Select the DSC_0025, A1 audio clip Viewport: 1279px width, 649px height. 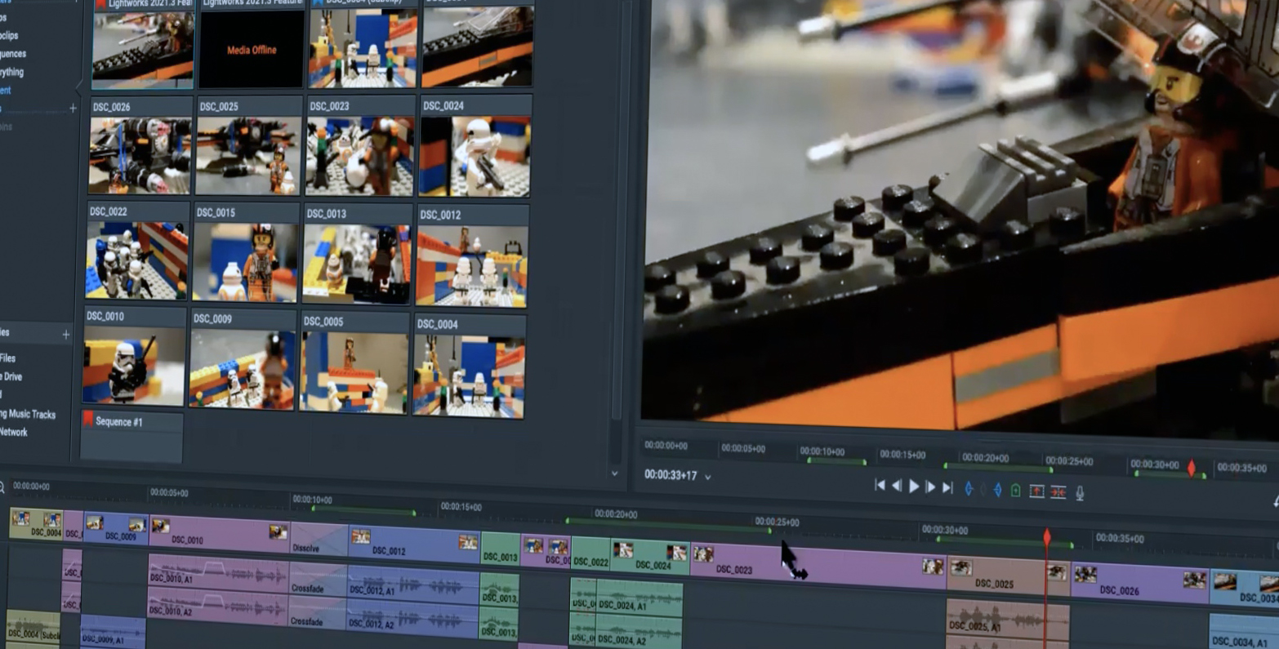[1008, 620]
